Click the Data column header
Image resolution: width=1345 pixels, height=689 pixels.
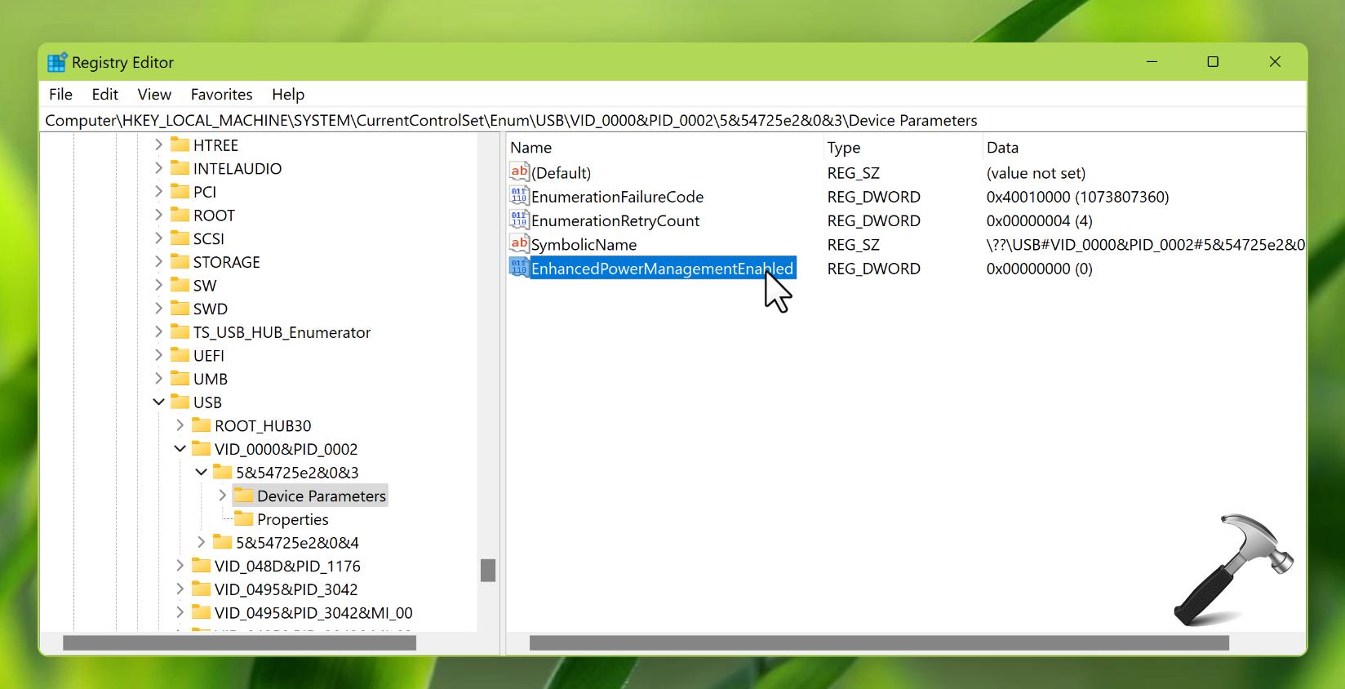coord(1002,148)
